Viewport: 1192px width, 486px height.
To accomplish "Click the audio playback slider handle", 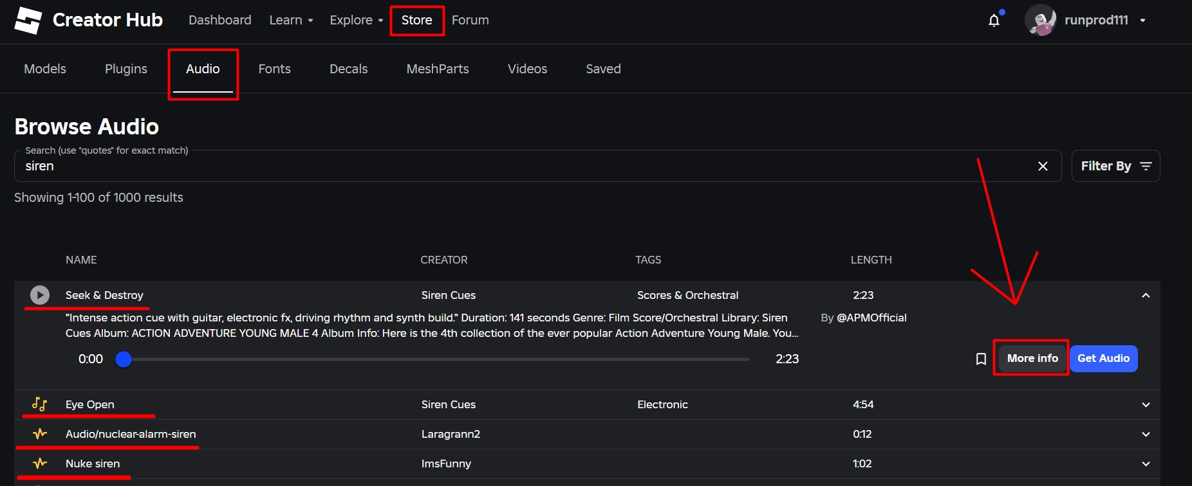I will tap(124, 359).
